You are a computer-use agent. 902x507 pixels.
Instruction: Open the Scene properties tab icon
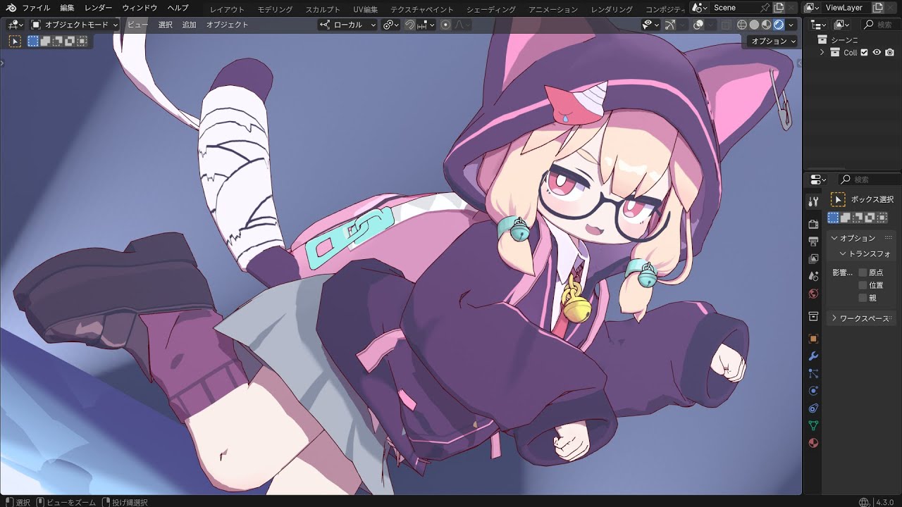tap(813, 276)
